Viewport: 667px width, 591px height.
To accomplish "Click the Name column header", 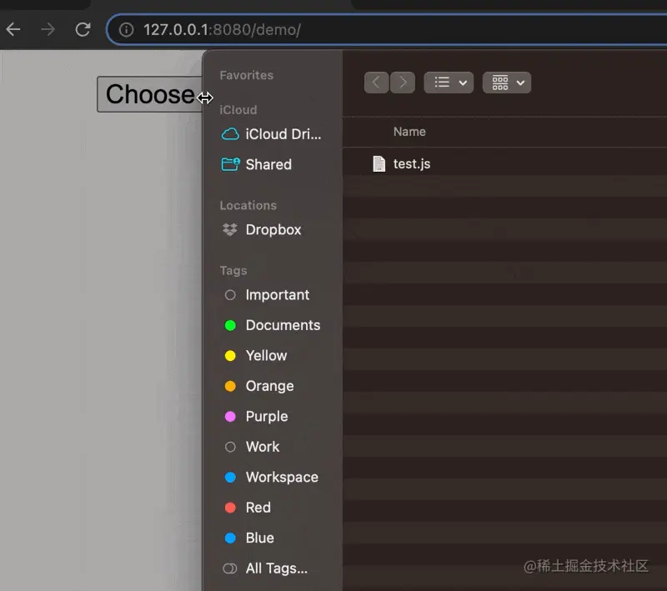I will (409, 132).
